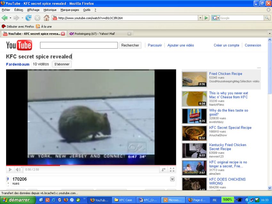Viewport: 272px width, 204px height.
Task: Switch to the KFC_Cr... Word taskbar button
Action: (x=148, y=200)
